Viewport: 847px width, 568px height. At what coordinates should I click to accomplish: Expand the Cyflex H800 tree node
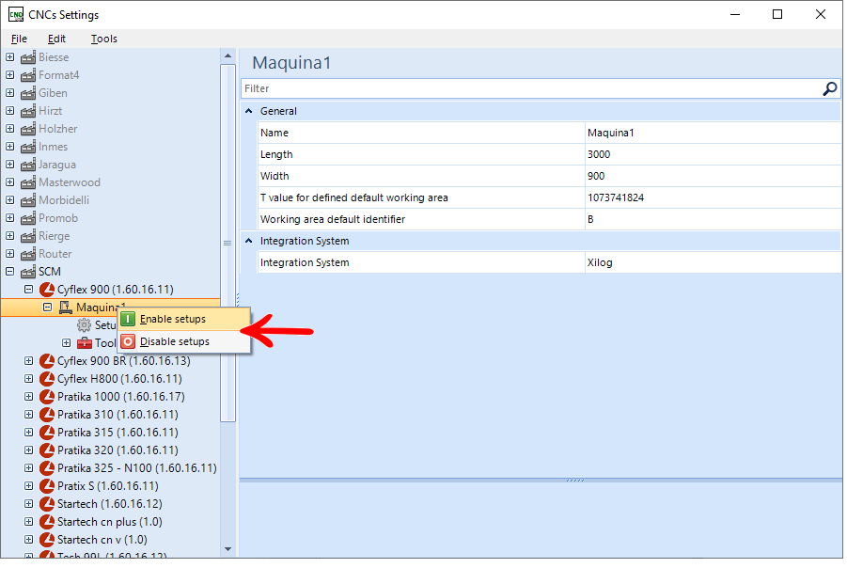click(x=28, y=378)
